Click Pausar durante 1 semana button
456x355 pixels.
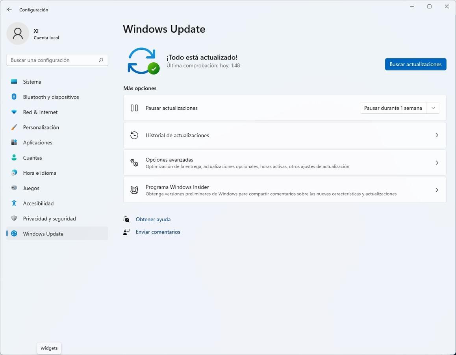coord(393,108)
